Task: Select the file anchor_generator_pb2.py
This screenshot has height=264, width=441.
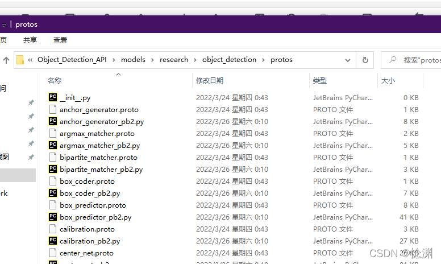Action: (x=102, y=122)
